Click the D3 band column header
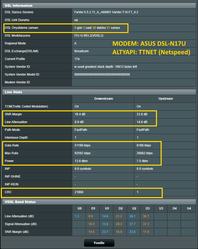The height and width of the screenshot is (249, 198). click(148, 208)
